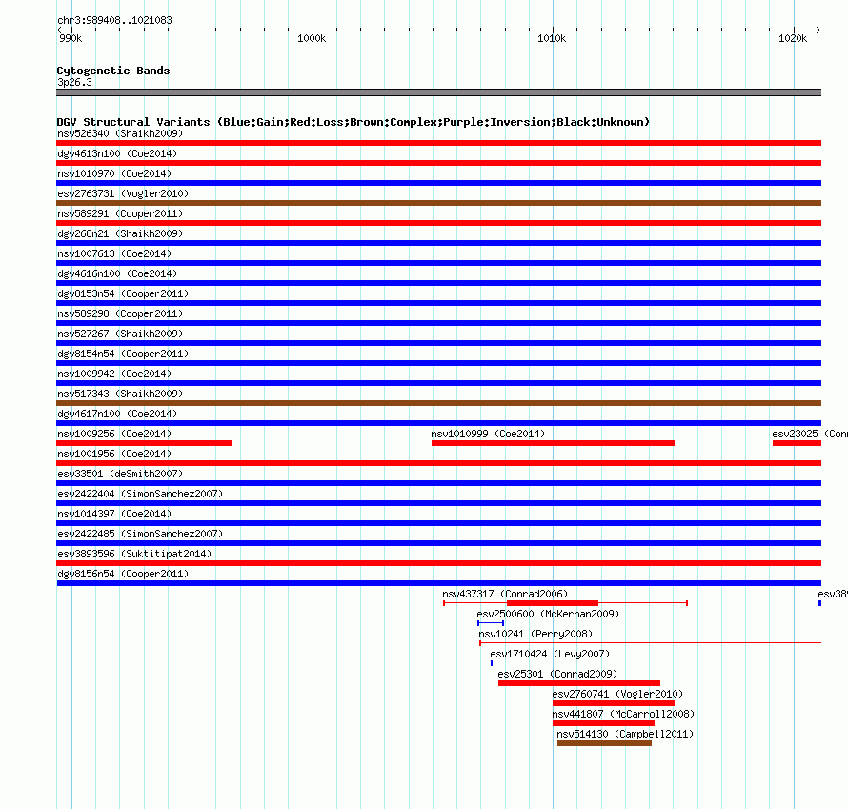Open the dgv8154n54 (Cooper2011) variant bar

438,363
